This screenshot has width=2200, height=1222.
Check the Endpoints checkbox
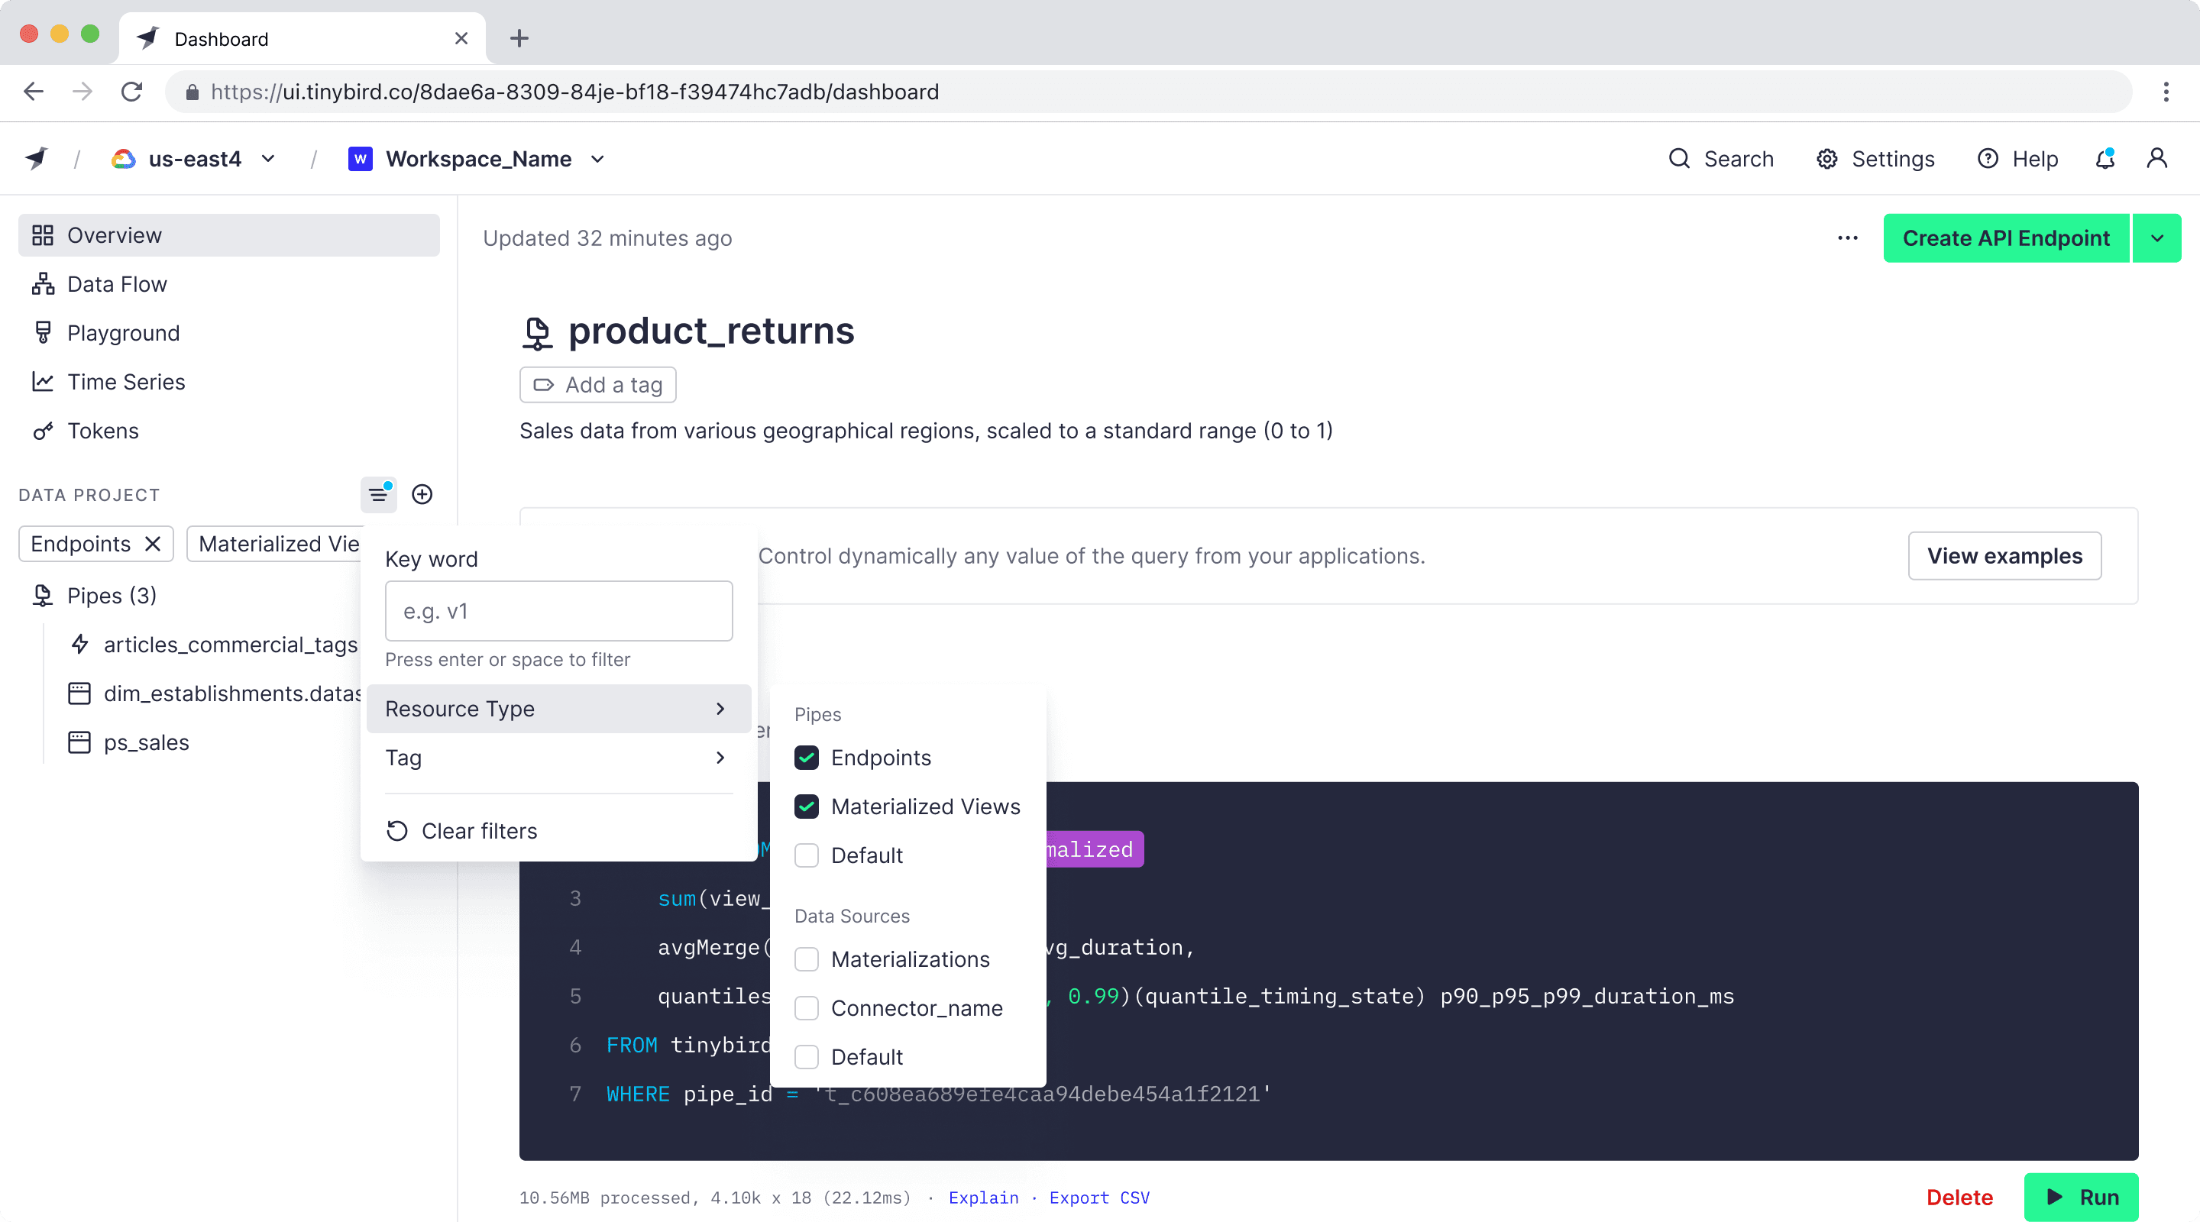(x=806, y=758)
